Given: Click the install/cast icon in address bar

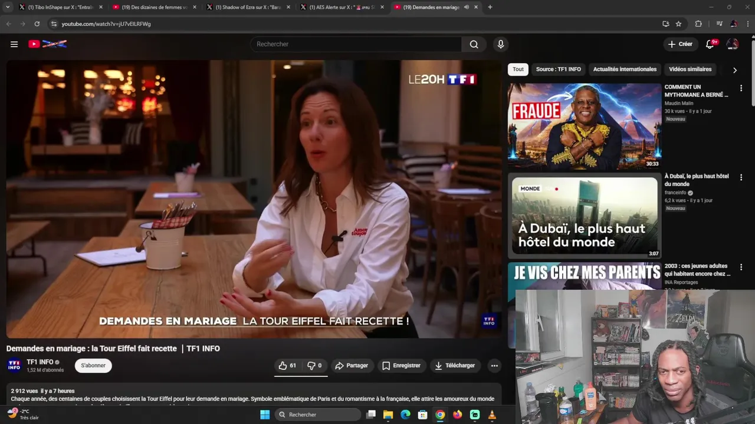Looking at the screenshot, I should [666, 24].
